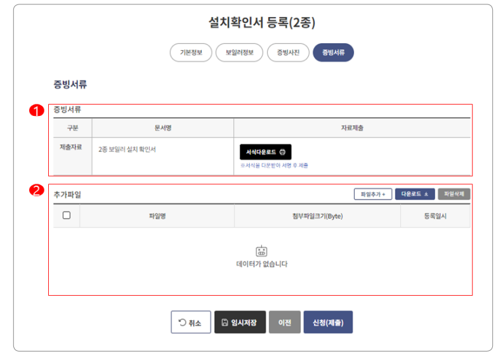The width and height of the screenshot is (503, 356).
Task: Click the 데이터가 없습니다 message
Action: tap(262, 264)
